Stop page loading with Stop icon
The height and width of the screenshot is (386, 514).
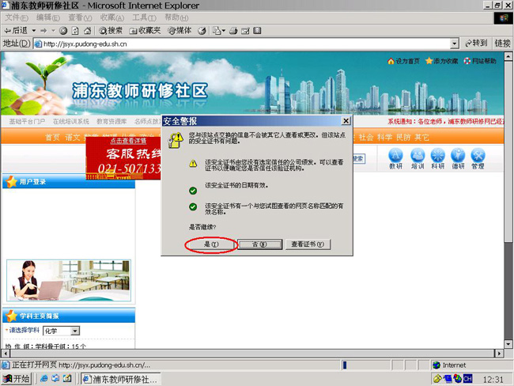[x=63, y=31]
